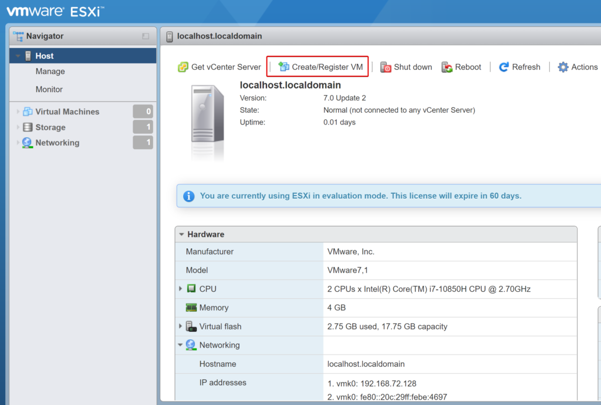Screen dimensions: 601x405
Task: Click Reboot button label
Action: (x=468, y=67)
